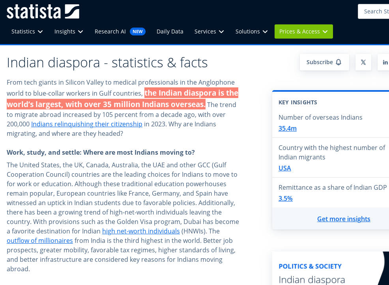Click the Search Statista field
The width and height of the screenshot is (389, 285).
click(373, 11)
